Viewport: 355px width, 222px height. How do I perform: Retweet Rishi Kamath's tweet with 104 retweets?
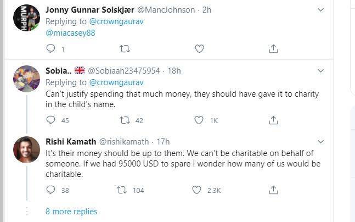click(x=125, y=190)
